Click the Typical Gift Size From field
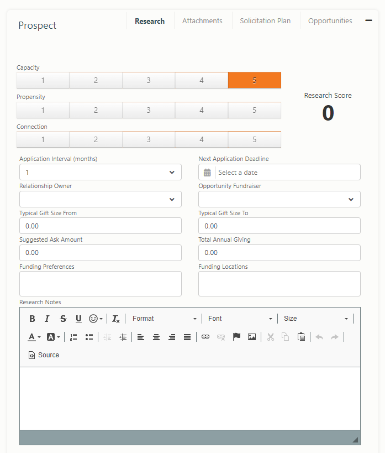The image size is (385, 453). [101, 226]
